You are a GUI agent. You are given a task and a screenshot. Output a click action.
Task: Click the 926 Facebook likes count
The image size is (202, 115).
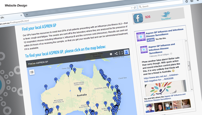click(148, 17)
